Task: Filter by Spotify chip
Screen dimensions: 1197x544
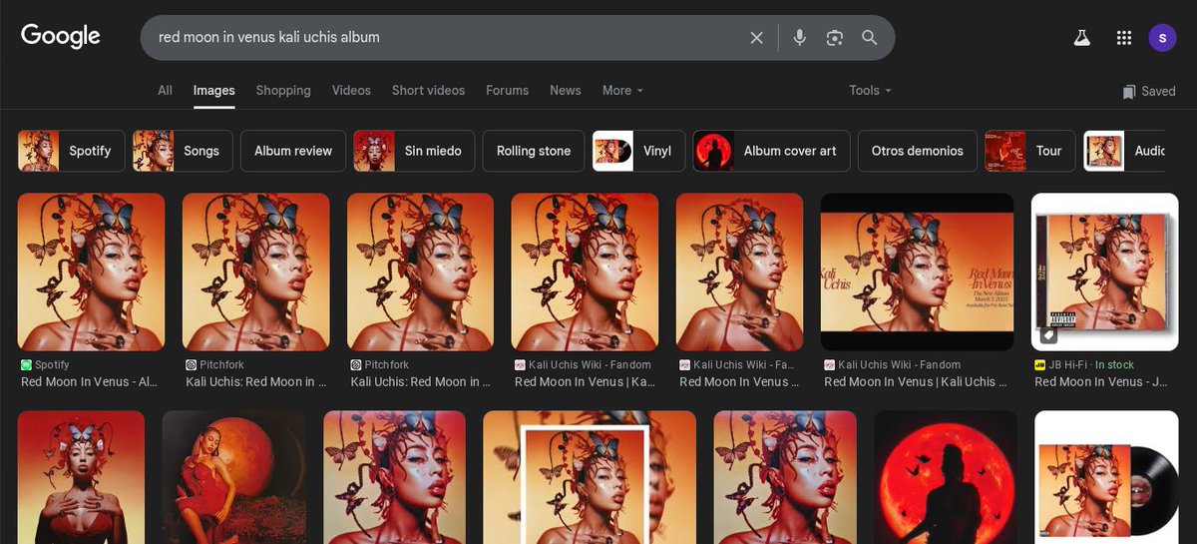Action: 72,151
